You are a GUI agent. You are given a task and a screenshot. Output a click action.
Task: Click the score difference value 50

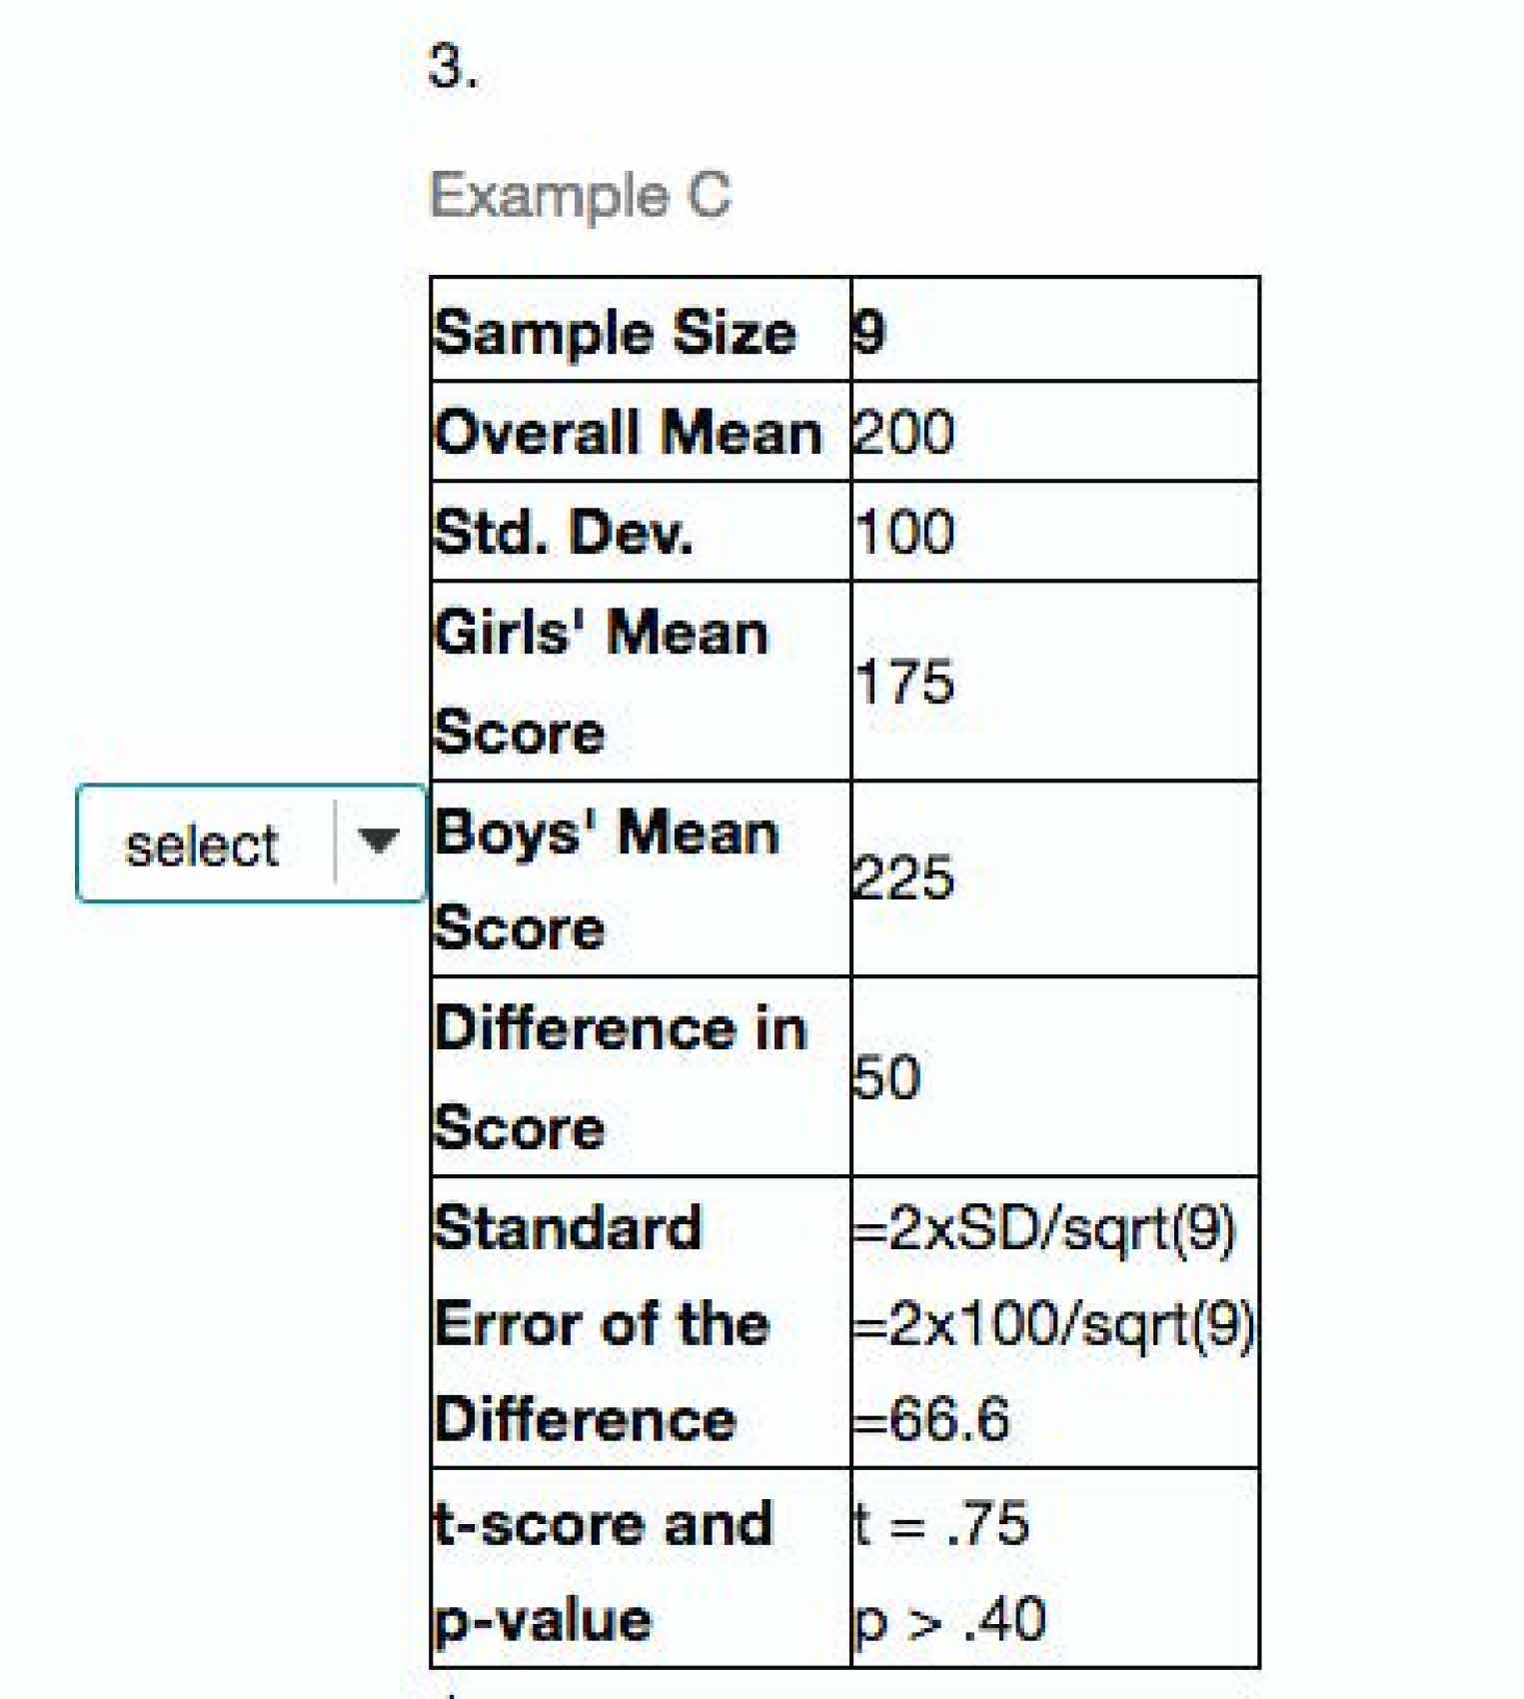pyautogui.click(x=886, y=1077)
